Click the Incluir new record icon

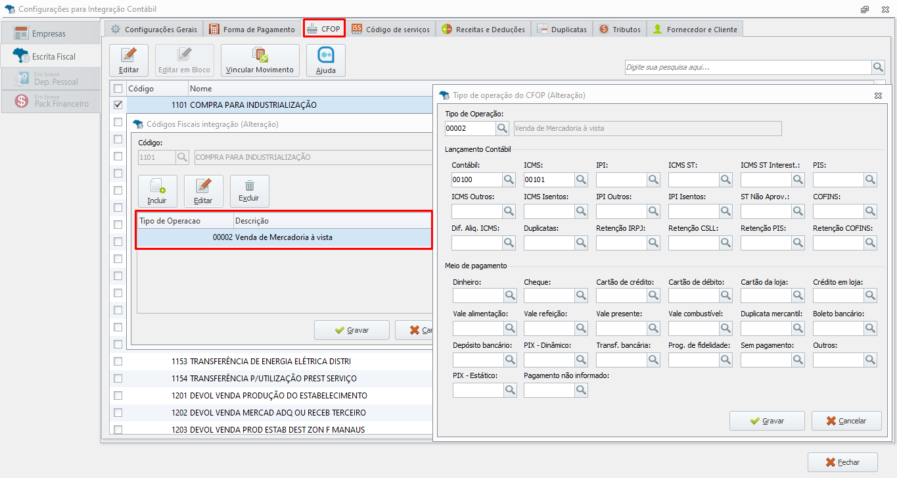(158, 186)
